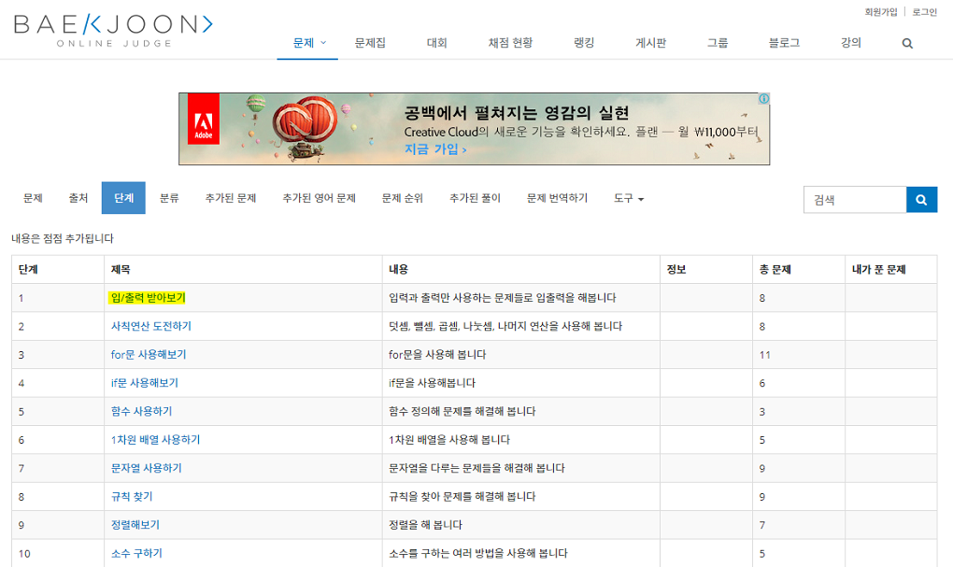Select the active 단계 sub-tab
This screenshot has height=567, width=953.
coord(123,197)
